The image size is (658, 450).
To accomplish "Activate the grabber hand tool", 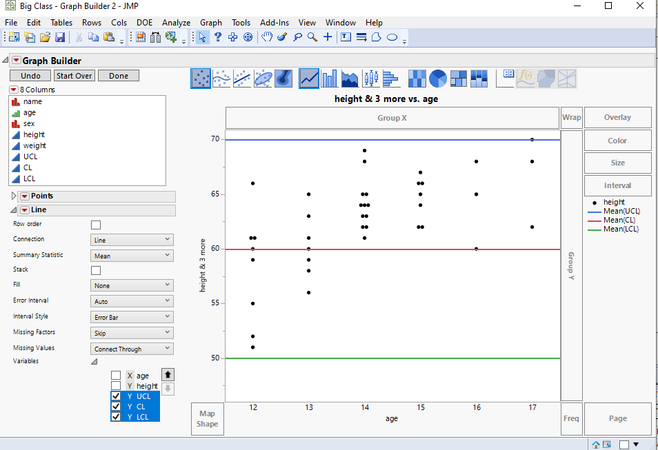I will coord(267,37).
